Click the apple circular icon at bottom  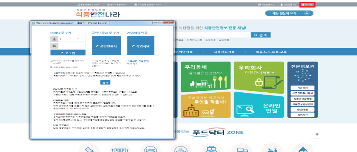(x=272, y=148)
